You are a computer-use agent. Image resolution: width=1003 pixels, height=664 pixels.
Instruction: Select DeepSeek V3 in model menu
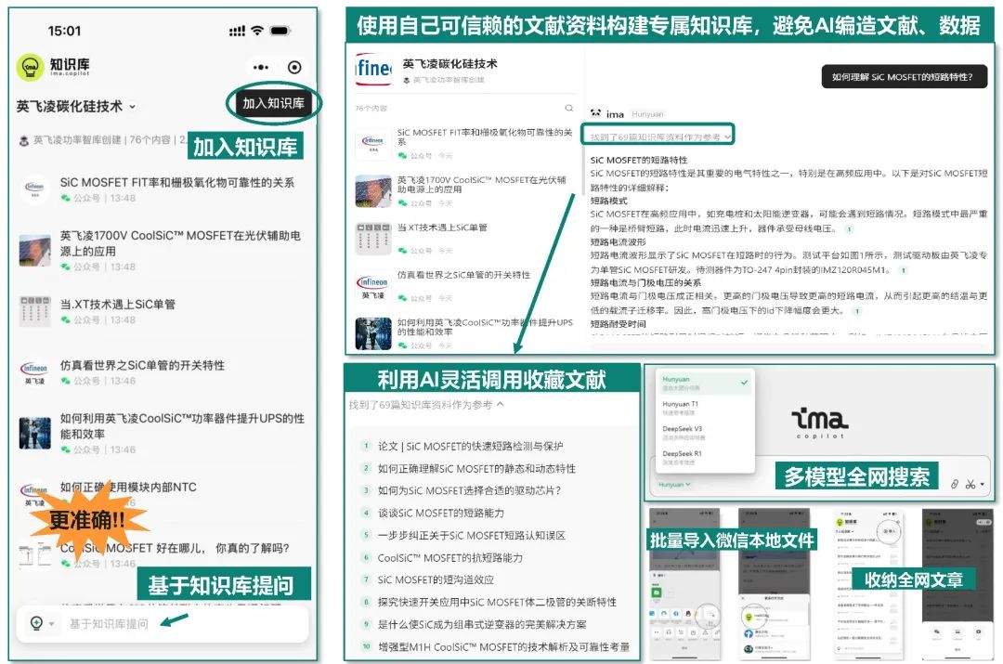pyautogui.click(x=704, y=433)
